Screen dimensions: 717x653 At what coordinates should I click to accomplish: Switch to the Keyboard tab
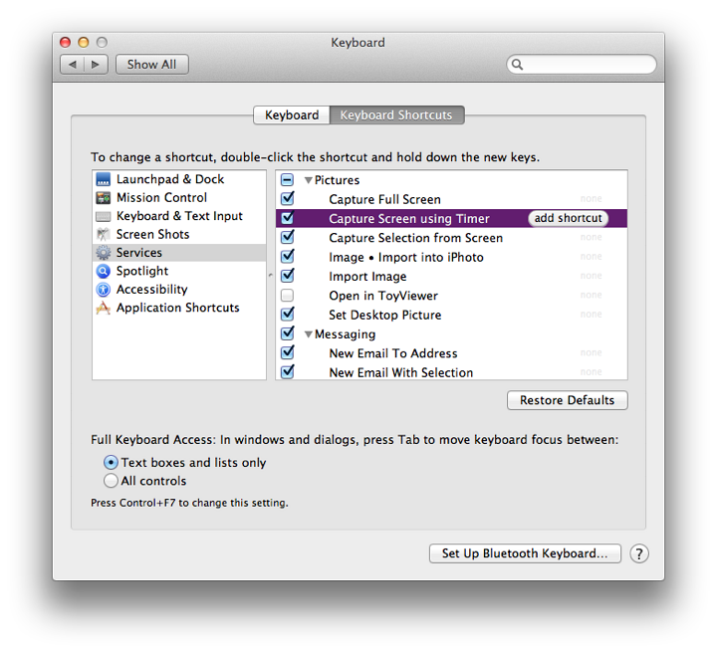(292, 115)
